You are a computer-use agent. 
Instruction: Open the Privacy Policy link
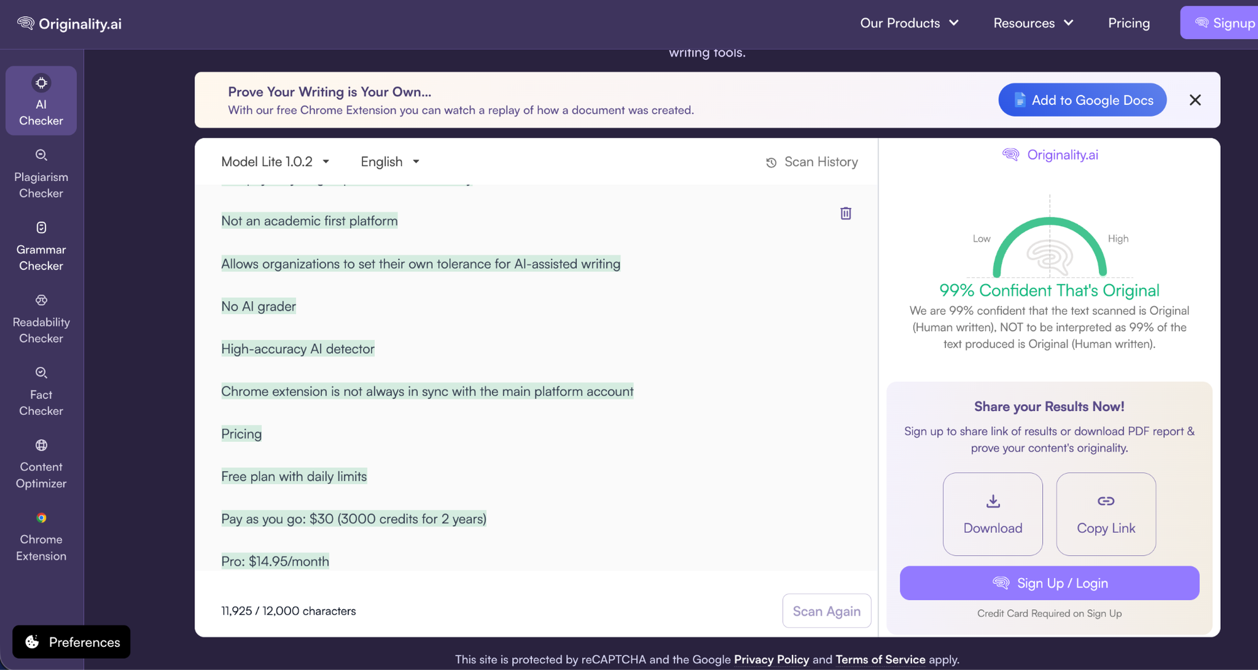[771, 659]
